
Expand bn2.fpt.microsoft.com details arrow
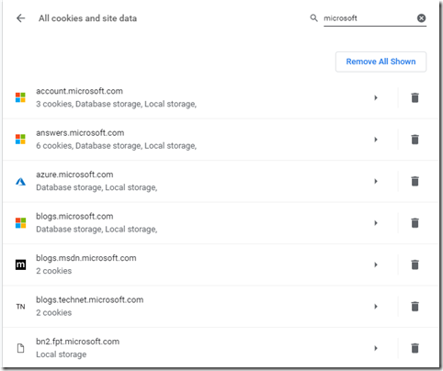click(x=376, y=348)
